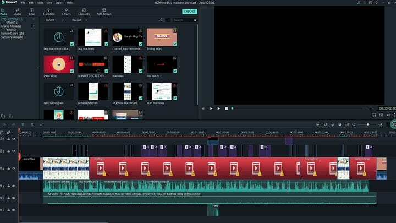The height and width of the screenshot is (223, 396).
Task: Switch to the Titles tab
Action: tap(32, 12)
